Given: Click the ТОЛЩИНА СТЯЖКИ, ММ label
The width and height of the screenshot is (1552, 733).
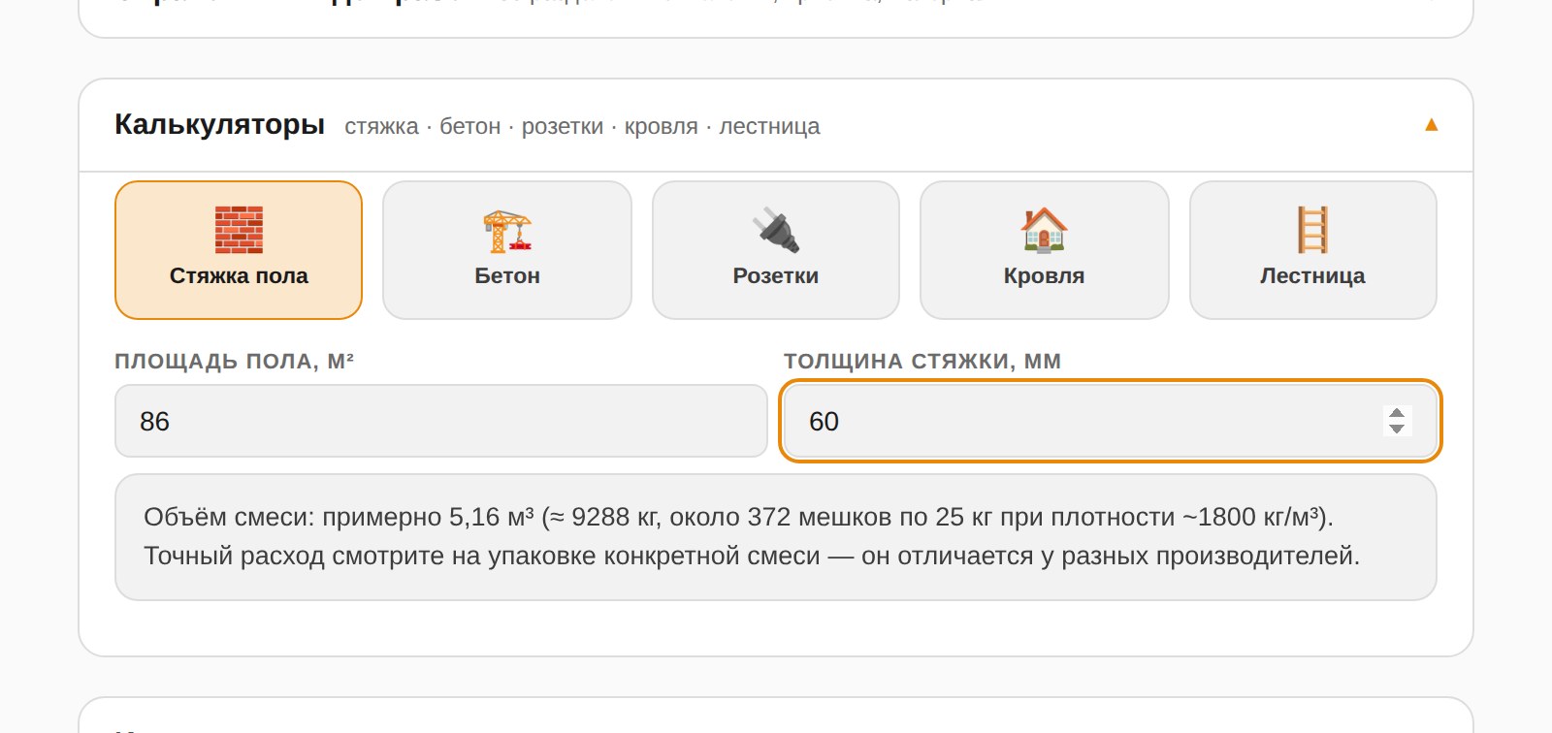Looking at the screenshot, I should (922, 361).
